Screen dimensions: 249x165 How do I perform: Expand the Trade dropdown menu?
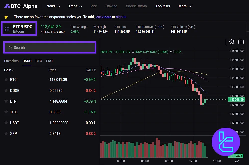75,6
